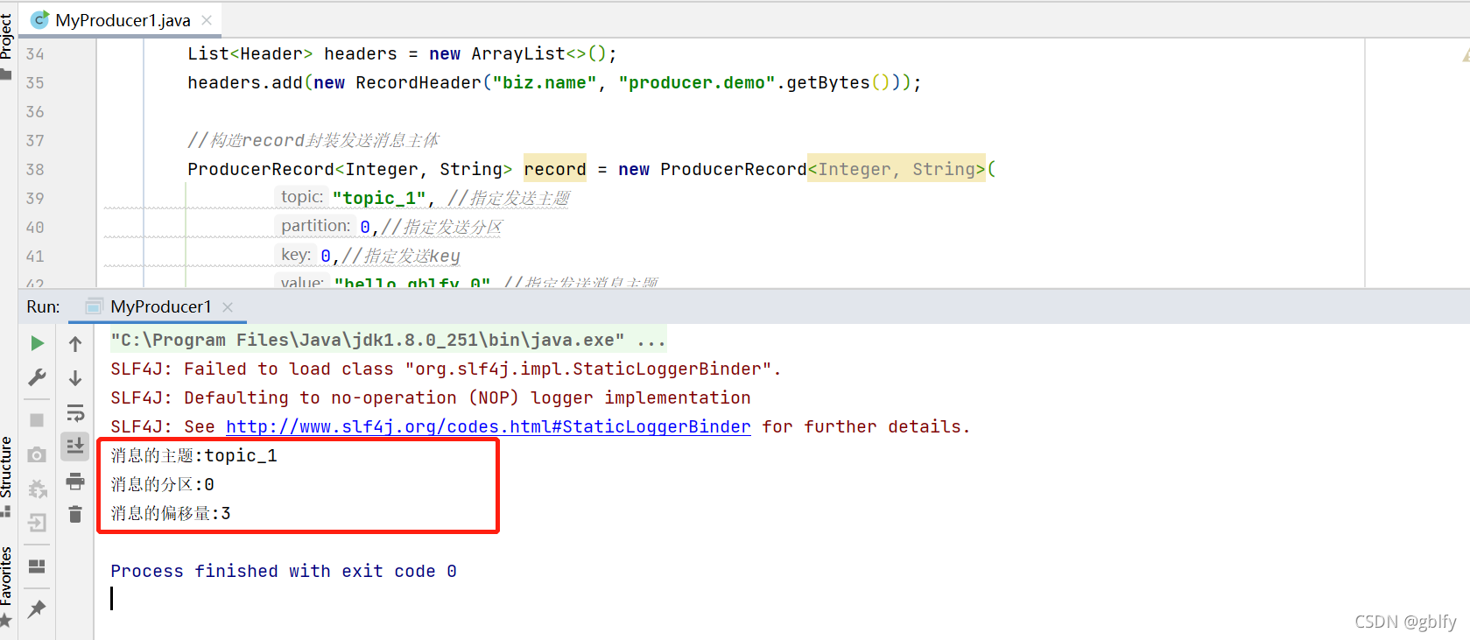Click the "producer.demo" string literal
The height and width of the screenshot is (640, 1470).
tap(697, 82)
